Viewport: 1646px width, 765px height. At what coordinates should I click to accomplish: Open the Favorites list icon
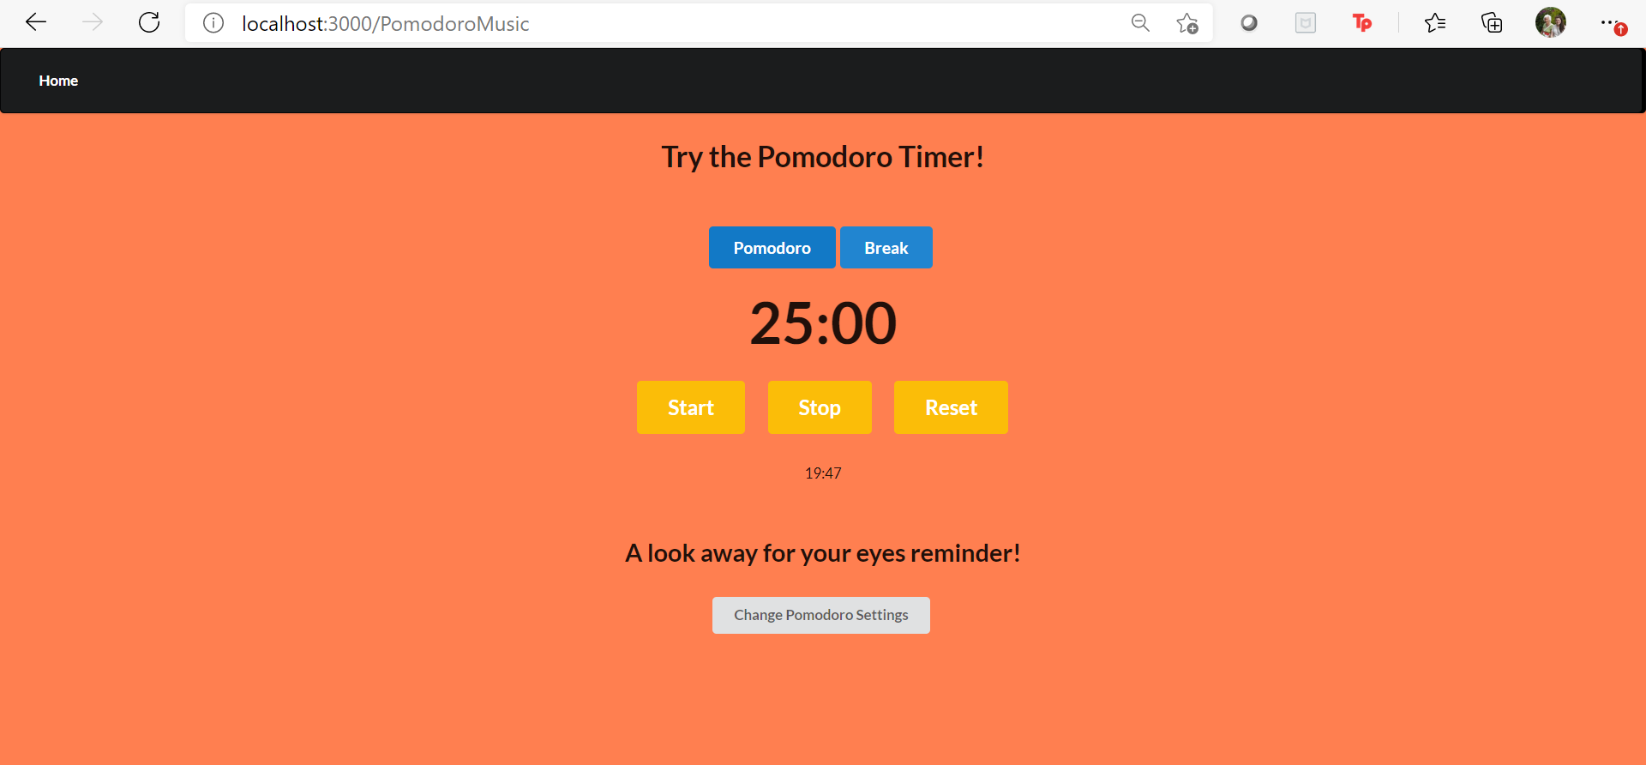click(x=1435, y=23)
